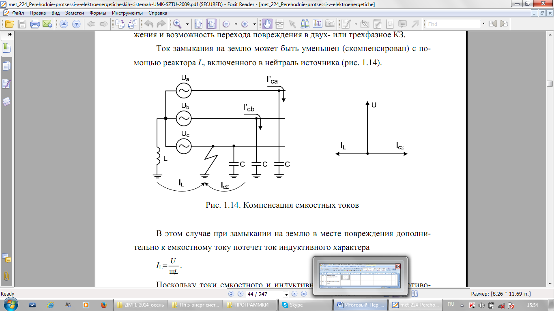Click the notepad with pencil tool
This screenshot has height=311, width=554.
click(x=346, y=23)
